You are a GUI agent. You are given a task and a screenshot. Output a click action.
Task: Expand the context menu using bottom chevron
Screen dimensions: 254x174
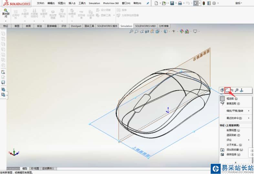tap(235, 163)
